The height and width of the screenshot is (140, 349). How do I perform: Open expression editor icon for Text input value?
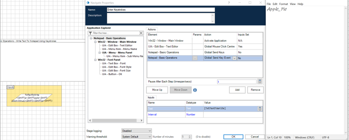260,109
